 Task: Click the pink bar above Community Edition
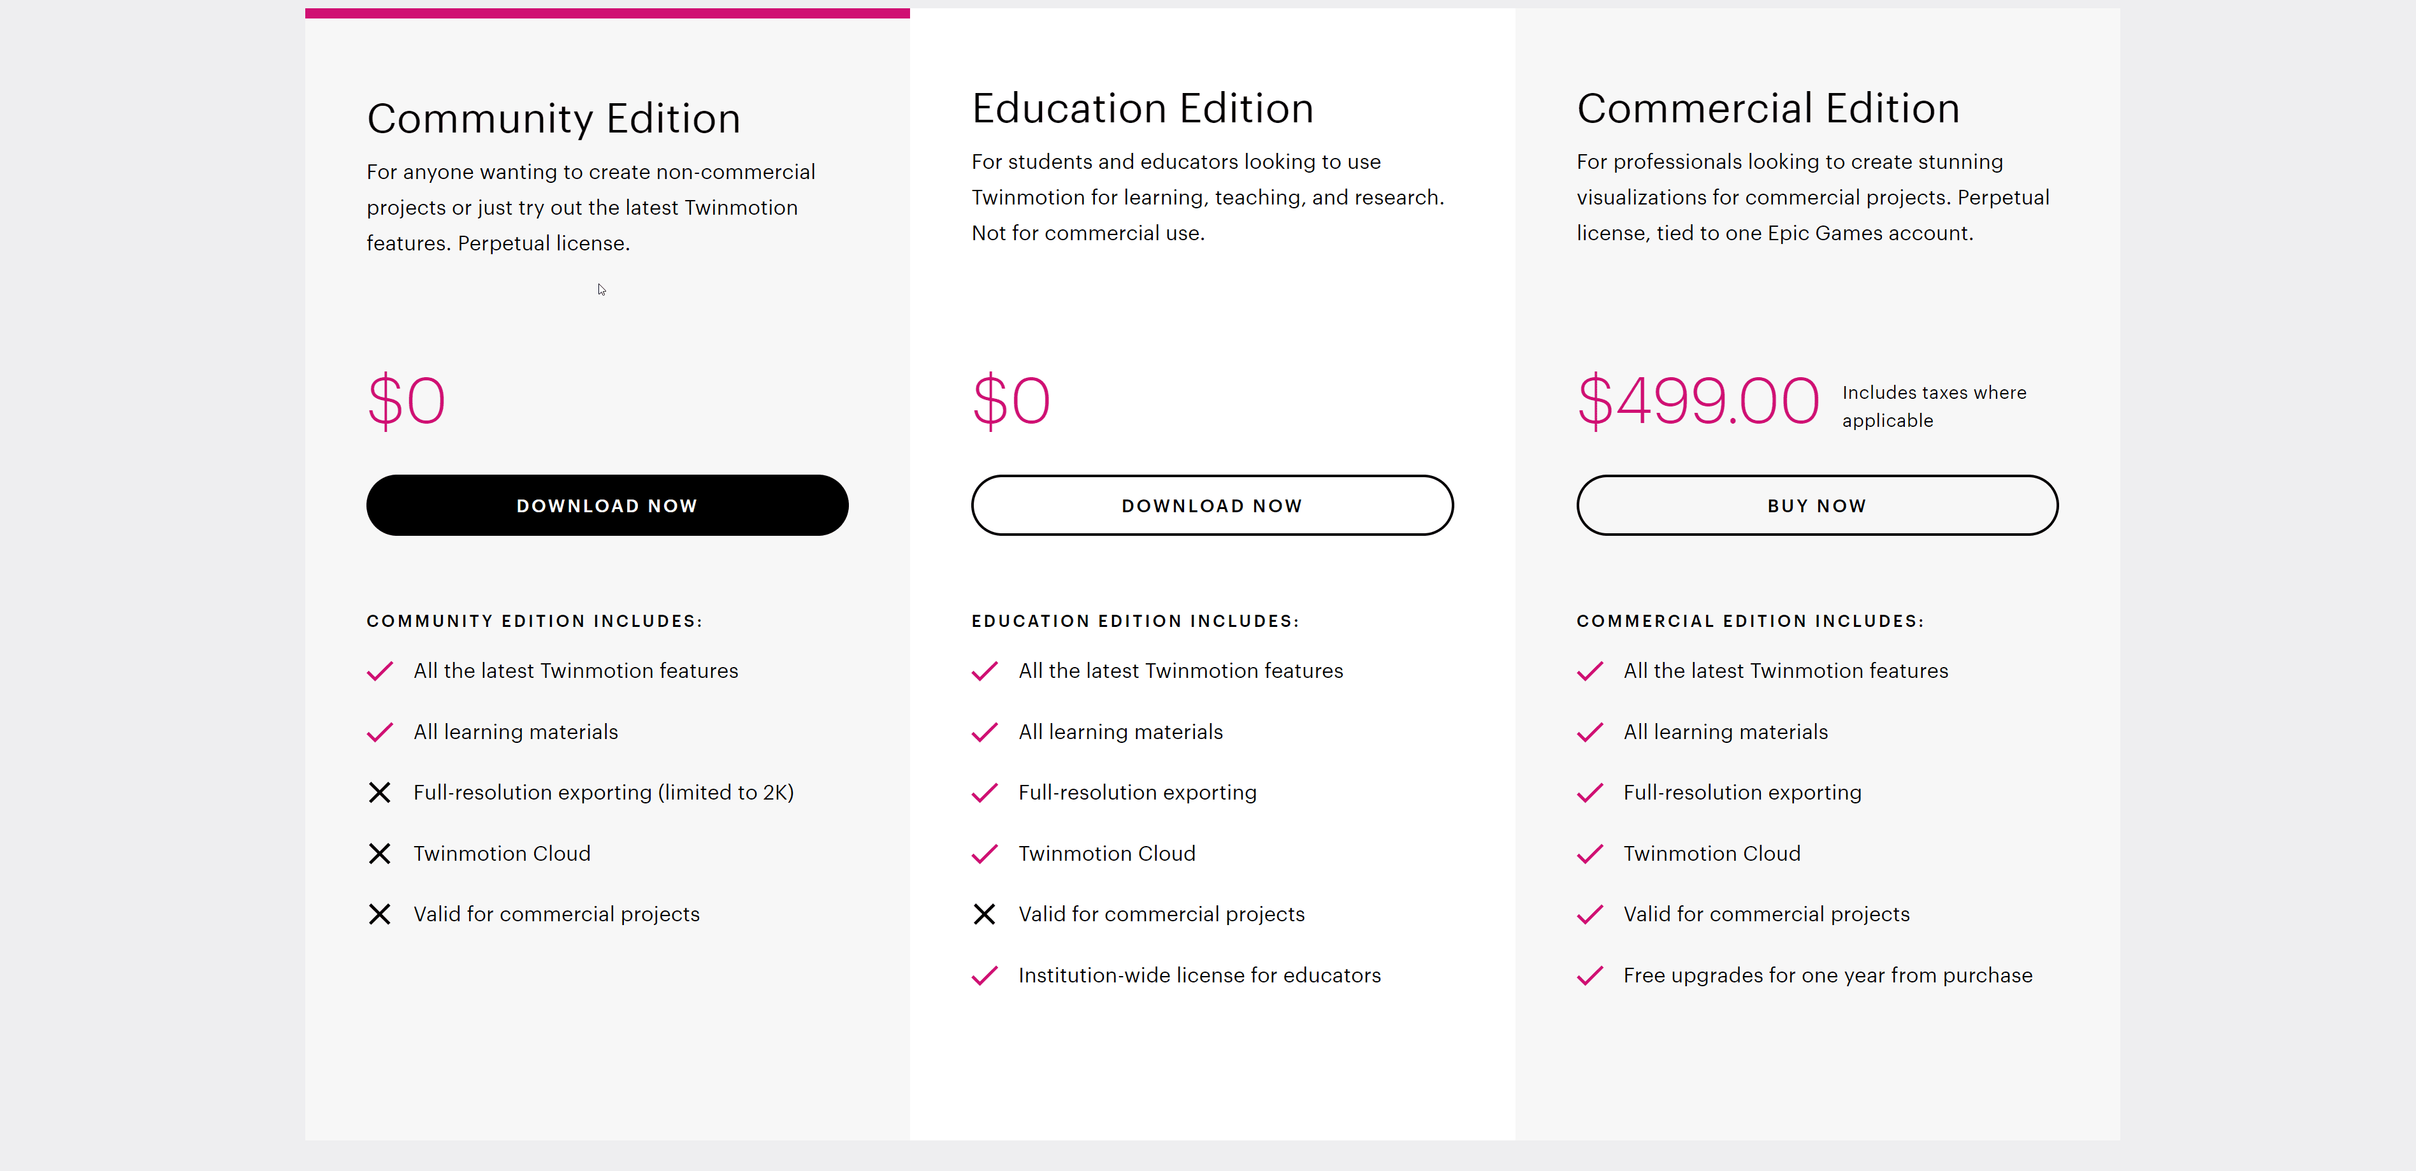[607, 13]
